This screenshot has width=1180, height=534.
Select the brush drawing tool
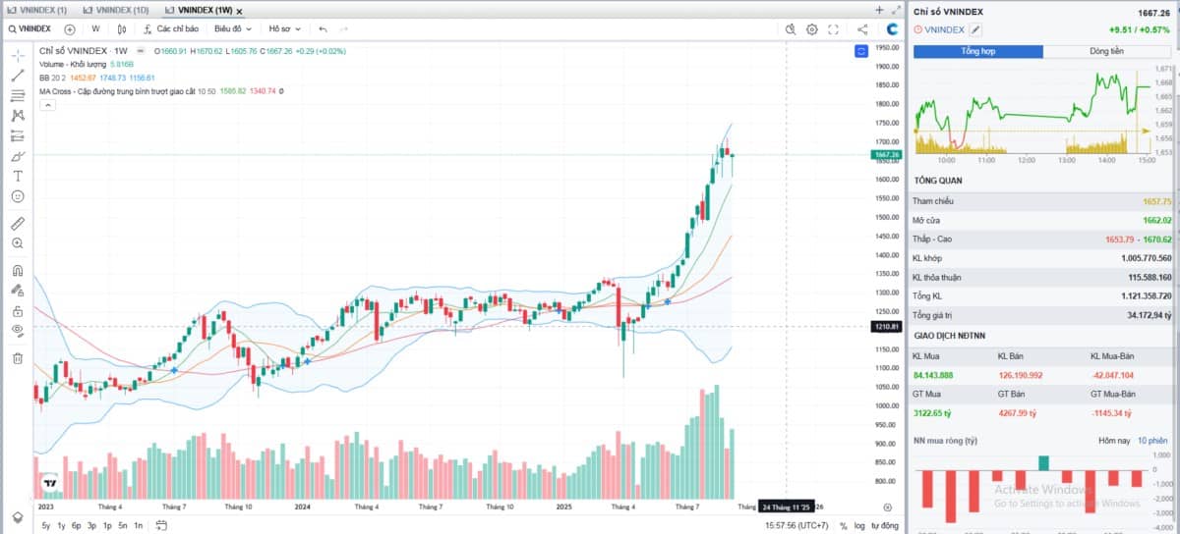[x=18, y=156]
